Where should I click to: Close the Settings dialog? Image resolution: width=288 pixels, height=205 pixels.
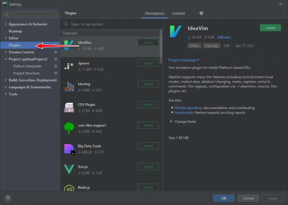pyautogui.click(x=280, y=4)
